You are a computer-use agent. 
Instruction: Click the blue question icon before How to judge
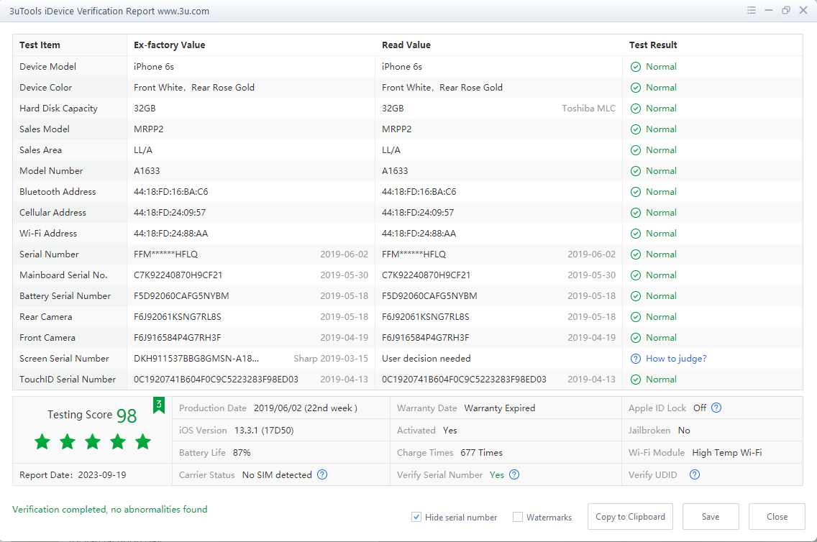636,358
